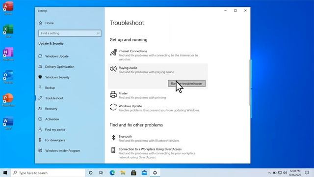This screenshot has width=314, height=177.
Task: Click the Windows Update troubleshooter refresh icon
Action: click(x=113, y=107)
